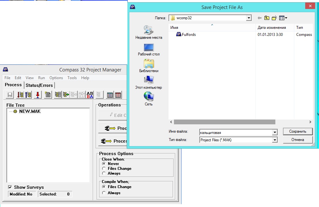Open Этот компьютер in places sidebar
The image size is (319, 207).
[x=149, y=82]
